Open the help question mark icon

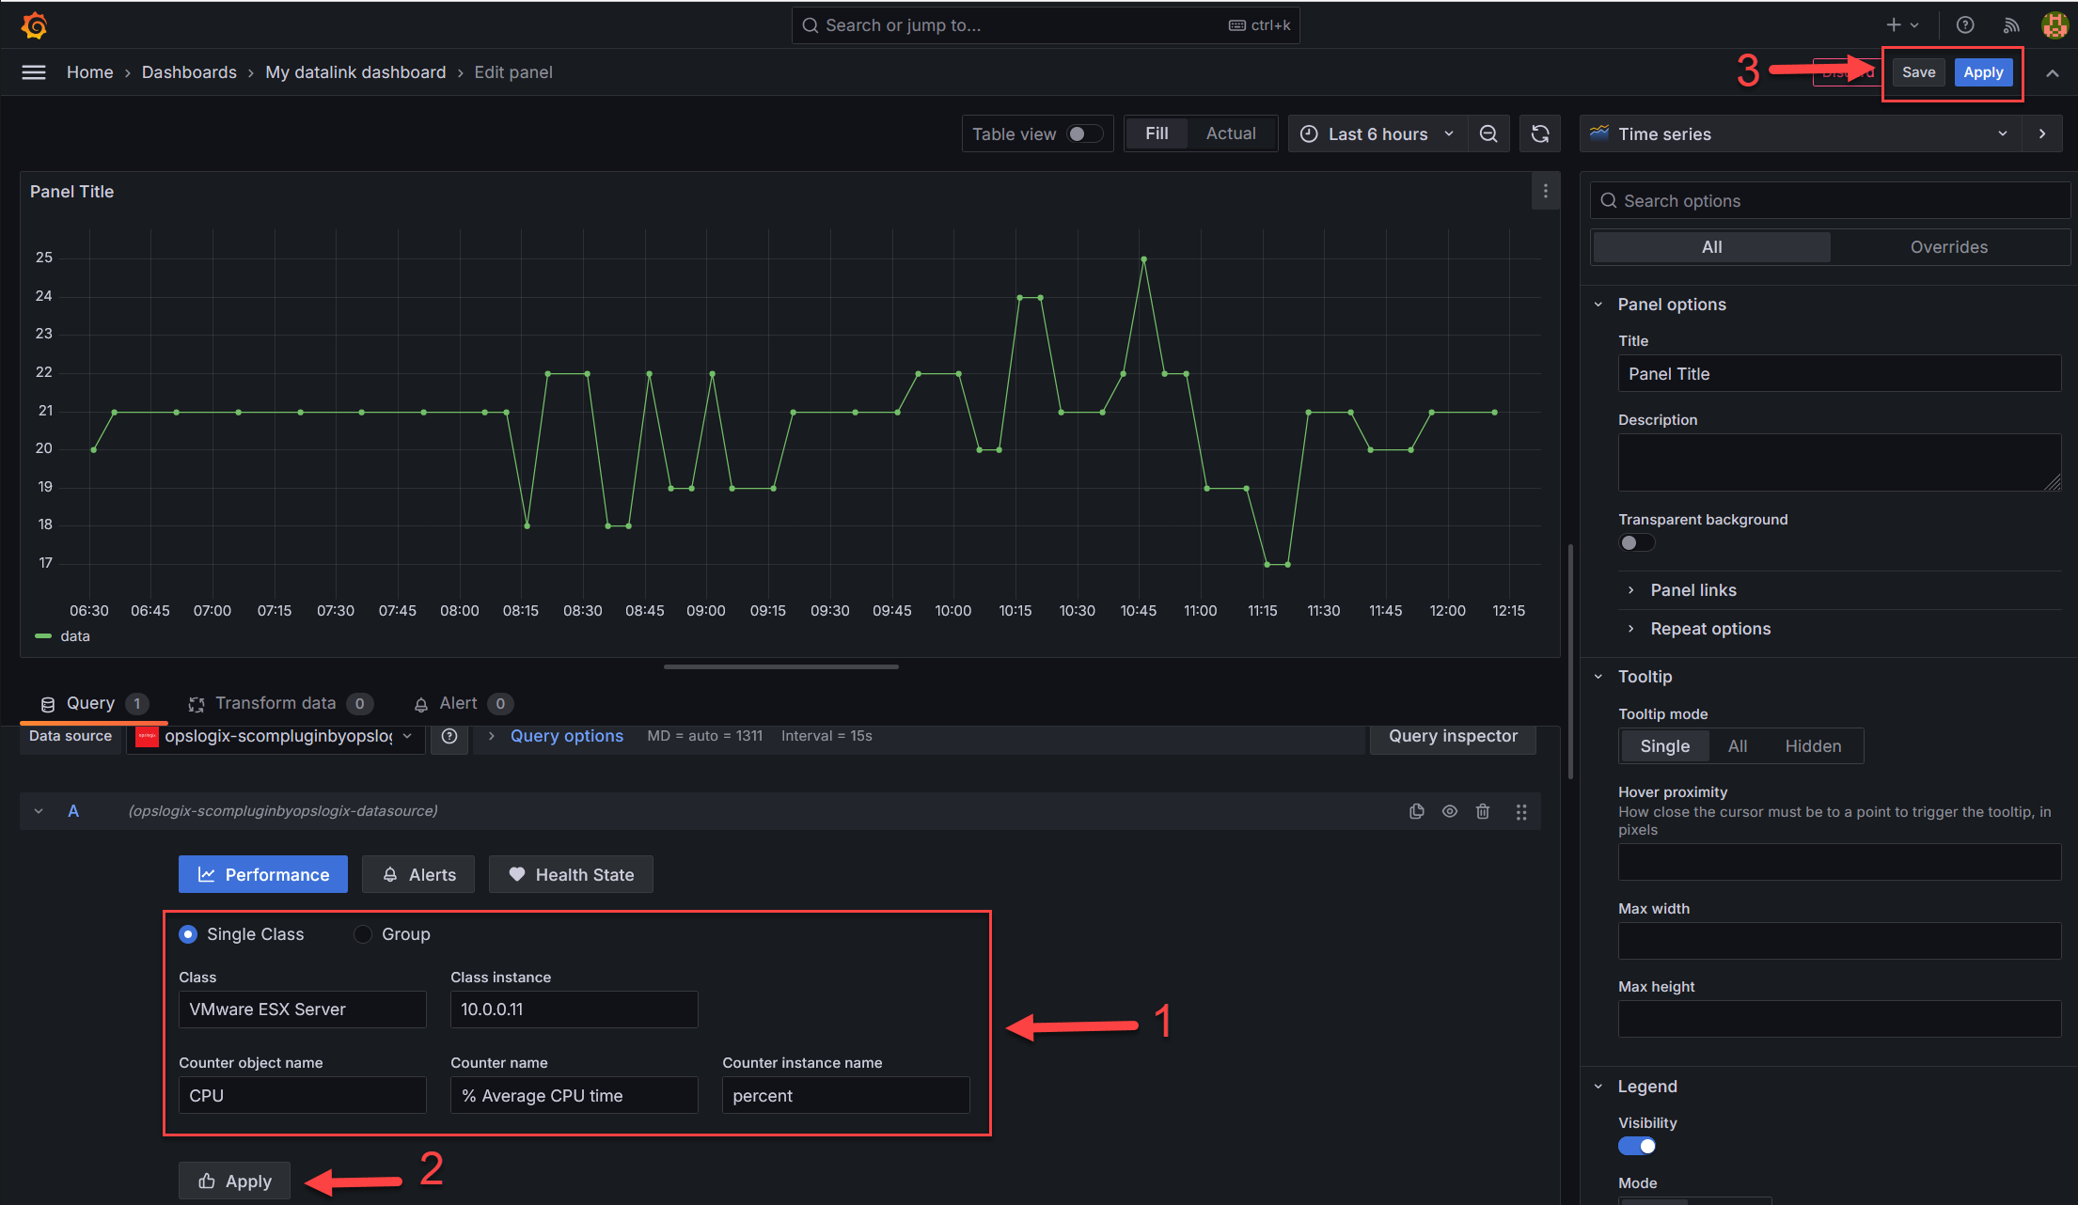point(1965,25)
